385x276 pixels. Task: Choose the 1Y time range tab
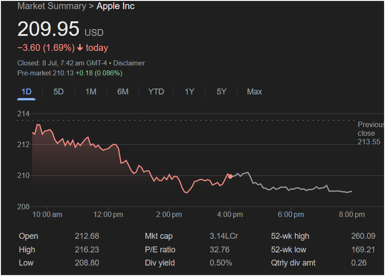(189, 92)
